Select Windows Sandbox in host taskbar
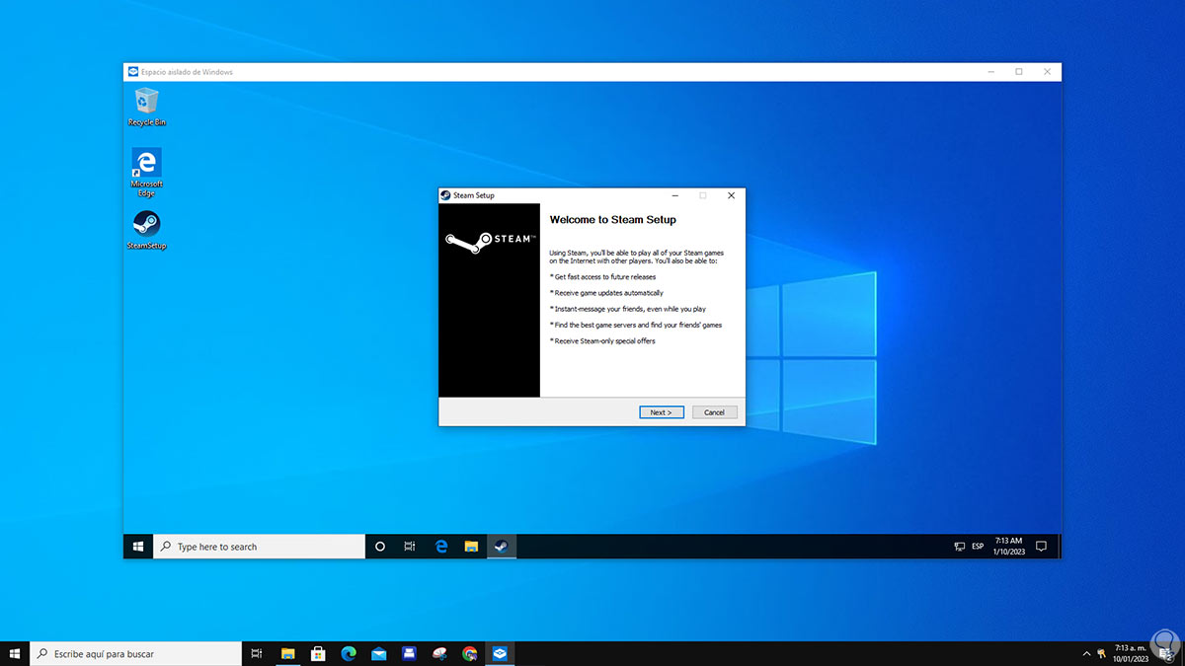 tap(501, 653)
